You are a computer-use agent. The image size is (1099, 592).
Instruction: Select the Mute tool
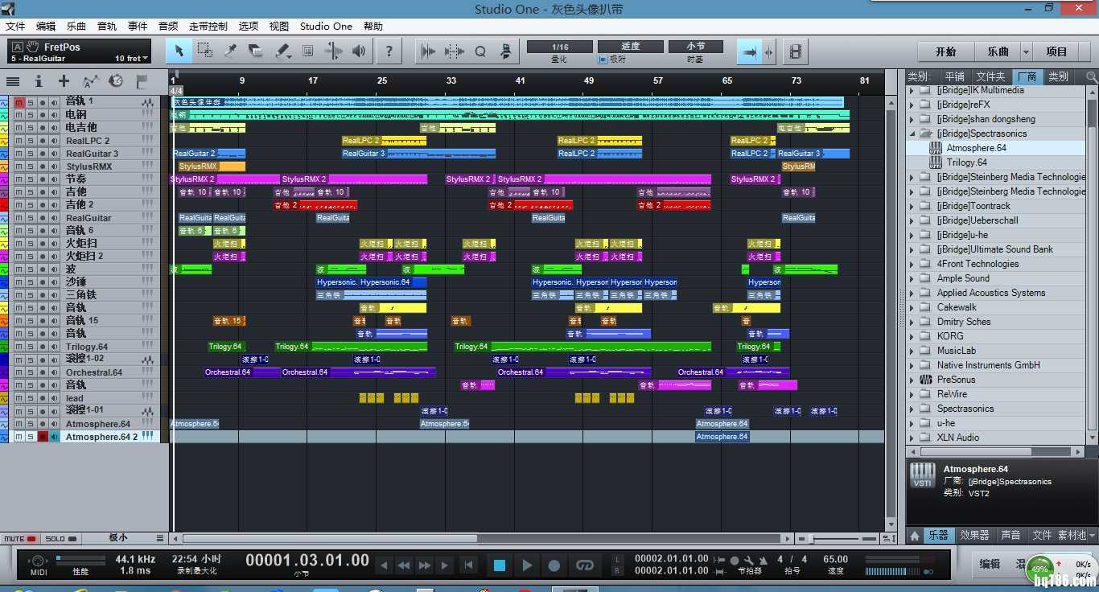pos(307,51)
